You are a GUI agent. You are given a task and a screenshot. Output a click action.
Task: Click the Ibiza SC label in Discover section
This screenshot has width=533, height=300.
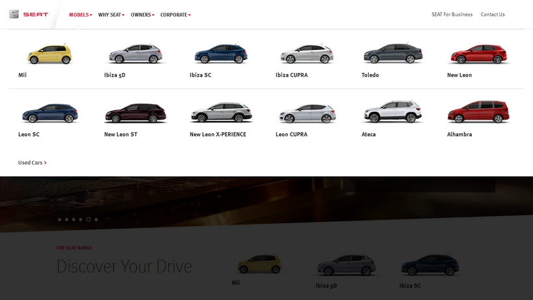coord(410,286)
